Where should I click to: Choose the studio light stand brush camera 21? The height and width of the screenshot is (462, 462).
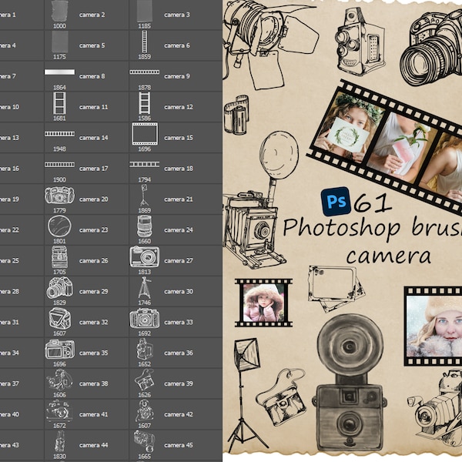[x=176, y=199]
